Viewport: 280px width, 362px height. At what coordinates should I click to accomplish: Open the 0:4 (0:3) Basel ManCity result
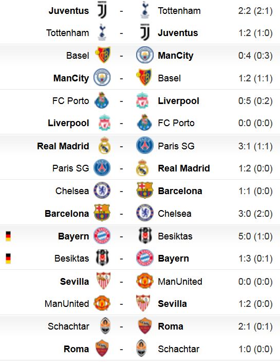(255, 56)
